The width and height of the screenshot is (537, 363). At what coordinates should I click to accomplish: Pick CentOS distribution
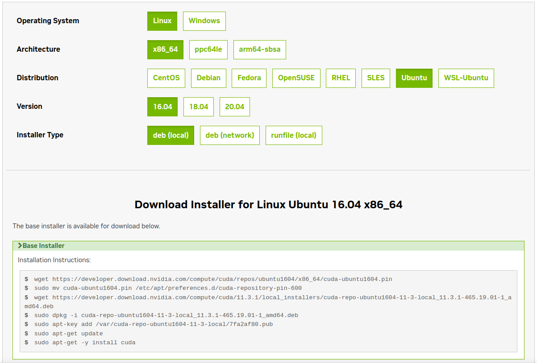(166, 78)
